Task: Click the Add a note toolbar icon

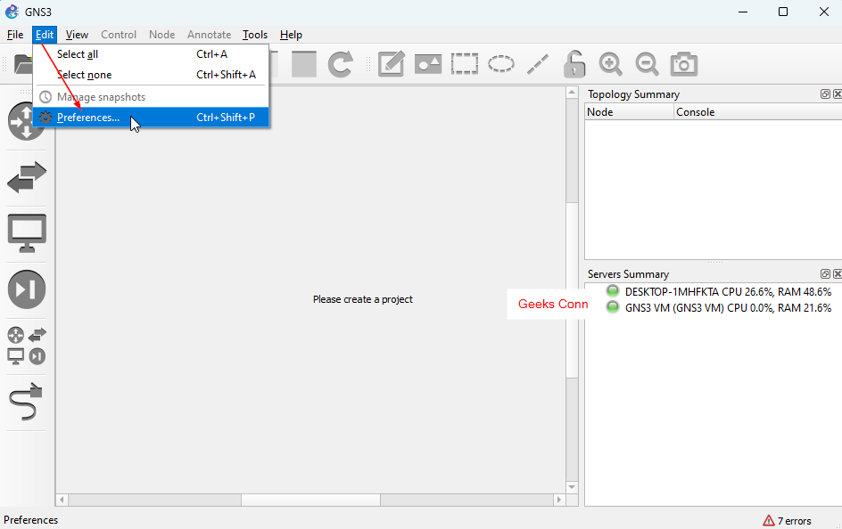Action: (392, 64)
